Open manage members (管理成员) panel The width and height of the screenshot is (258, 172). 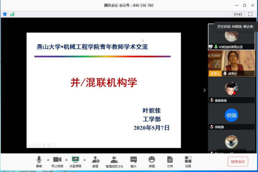pyautogui.click(x=114, y=161)
